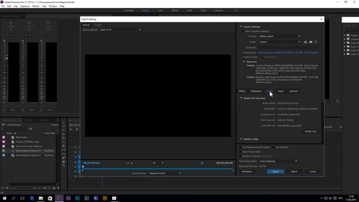Screen dimensions: 359x202
Task: Toggle Export Video checkbox
Action: click(x=243, y=57)
